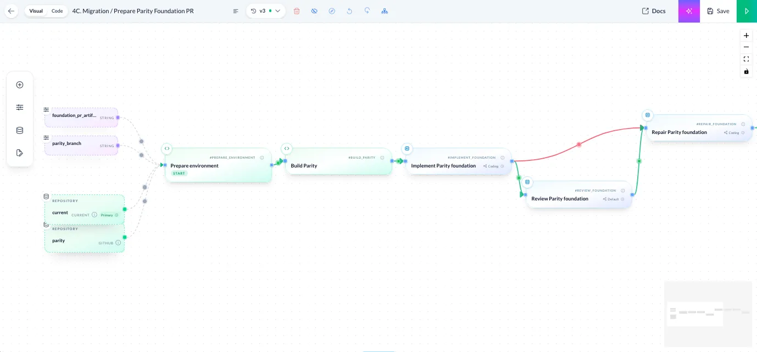The image size is (757, 352).
Task: Click agent icon above Implement Parity foundation
Action: (407, 148)
